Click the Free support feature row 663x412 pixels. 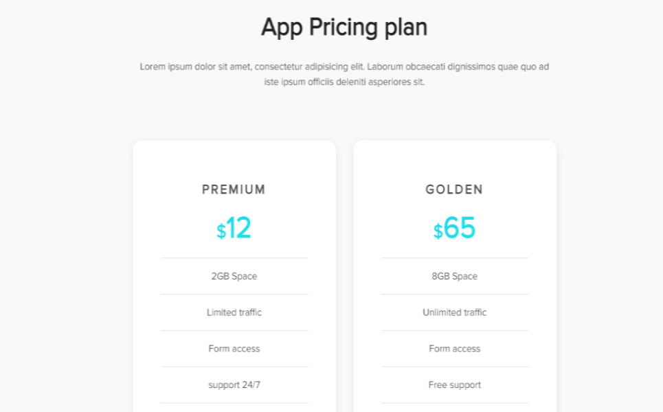click(x=454, y=385)
